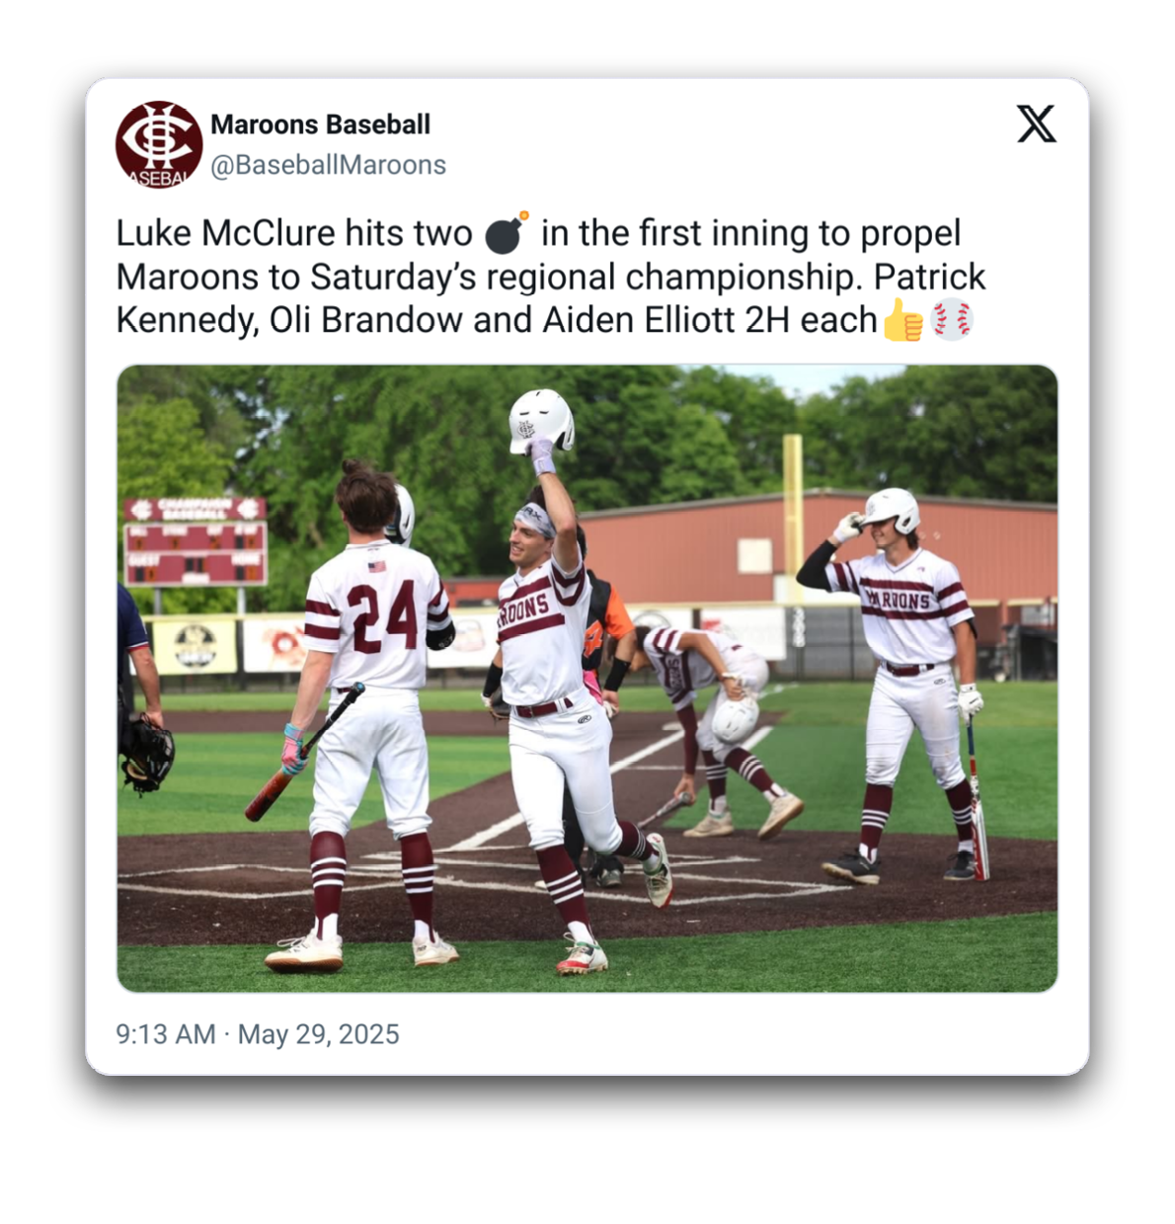This screenshot has height=1224, width=1175.
Task: Click the scoreboard in the photo
Action: tap(196, 541)
